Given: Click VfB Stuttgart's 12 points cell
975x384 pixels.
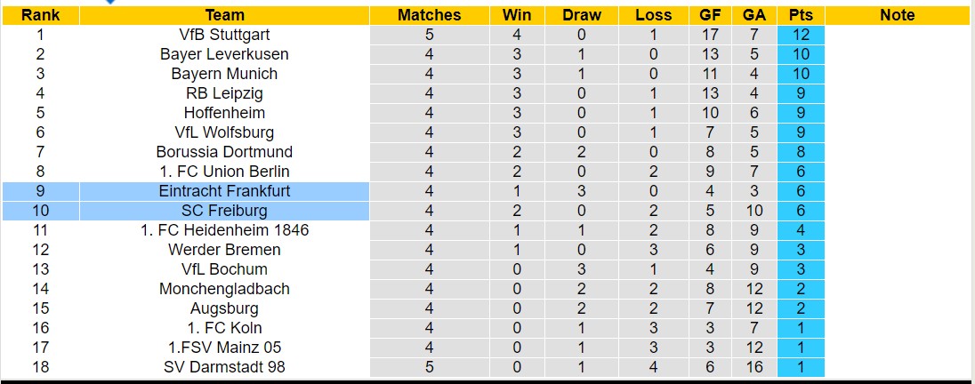Looking at the screenshot, I should (x=801, y=35).
